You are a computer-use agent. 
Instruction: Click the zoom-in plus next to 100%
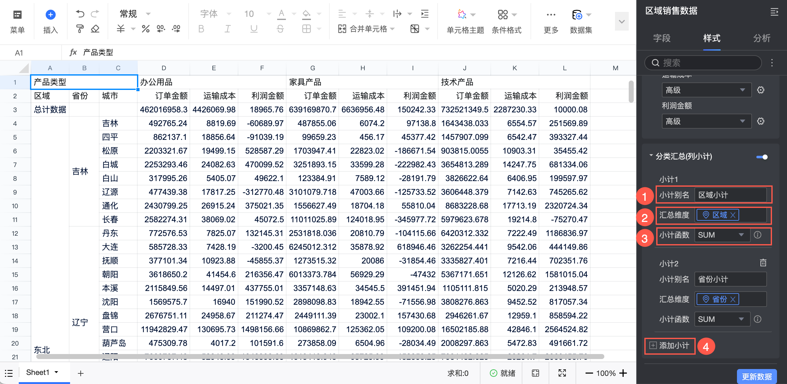pyautogui.click(x=623, y=373)
